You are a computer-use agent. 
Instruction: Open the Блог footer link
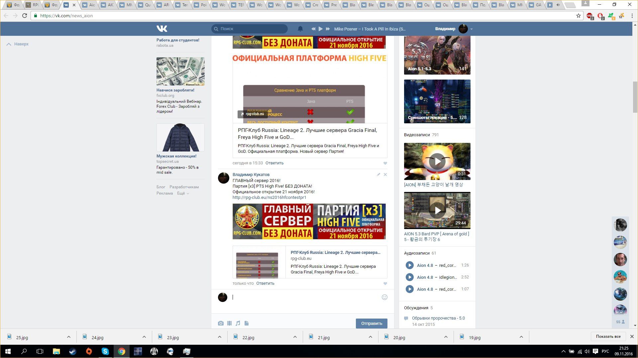point(161,187)
